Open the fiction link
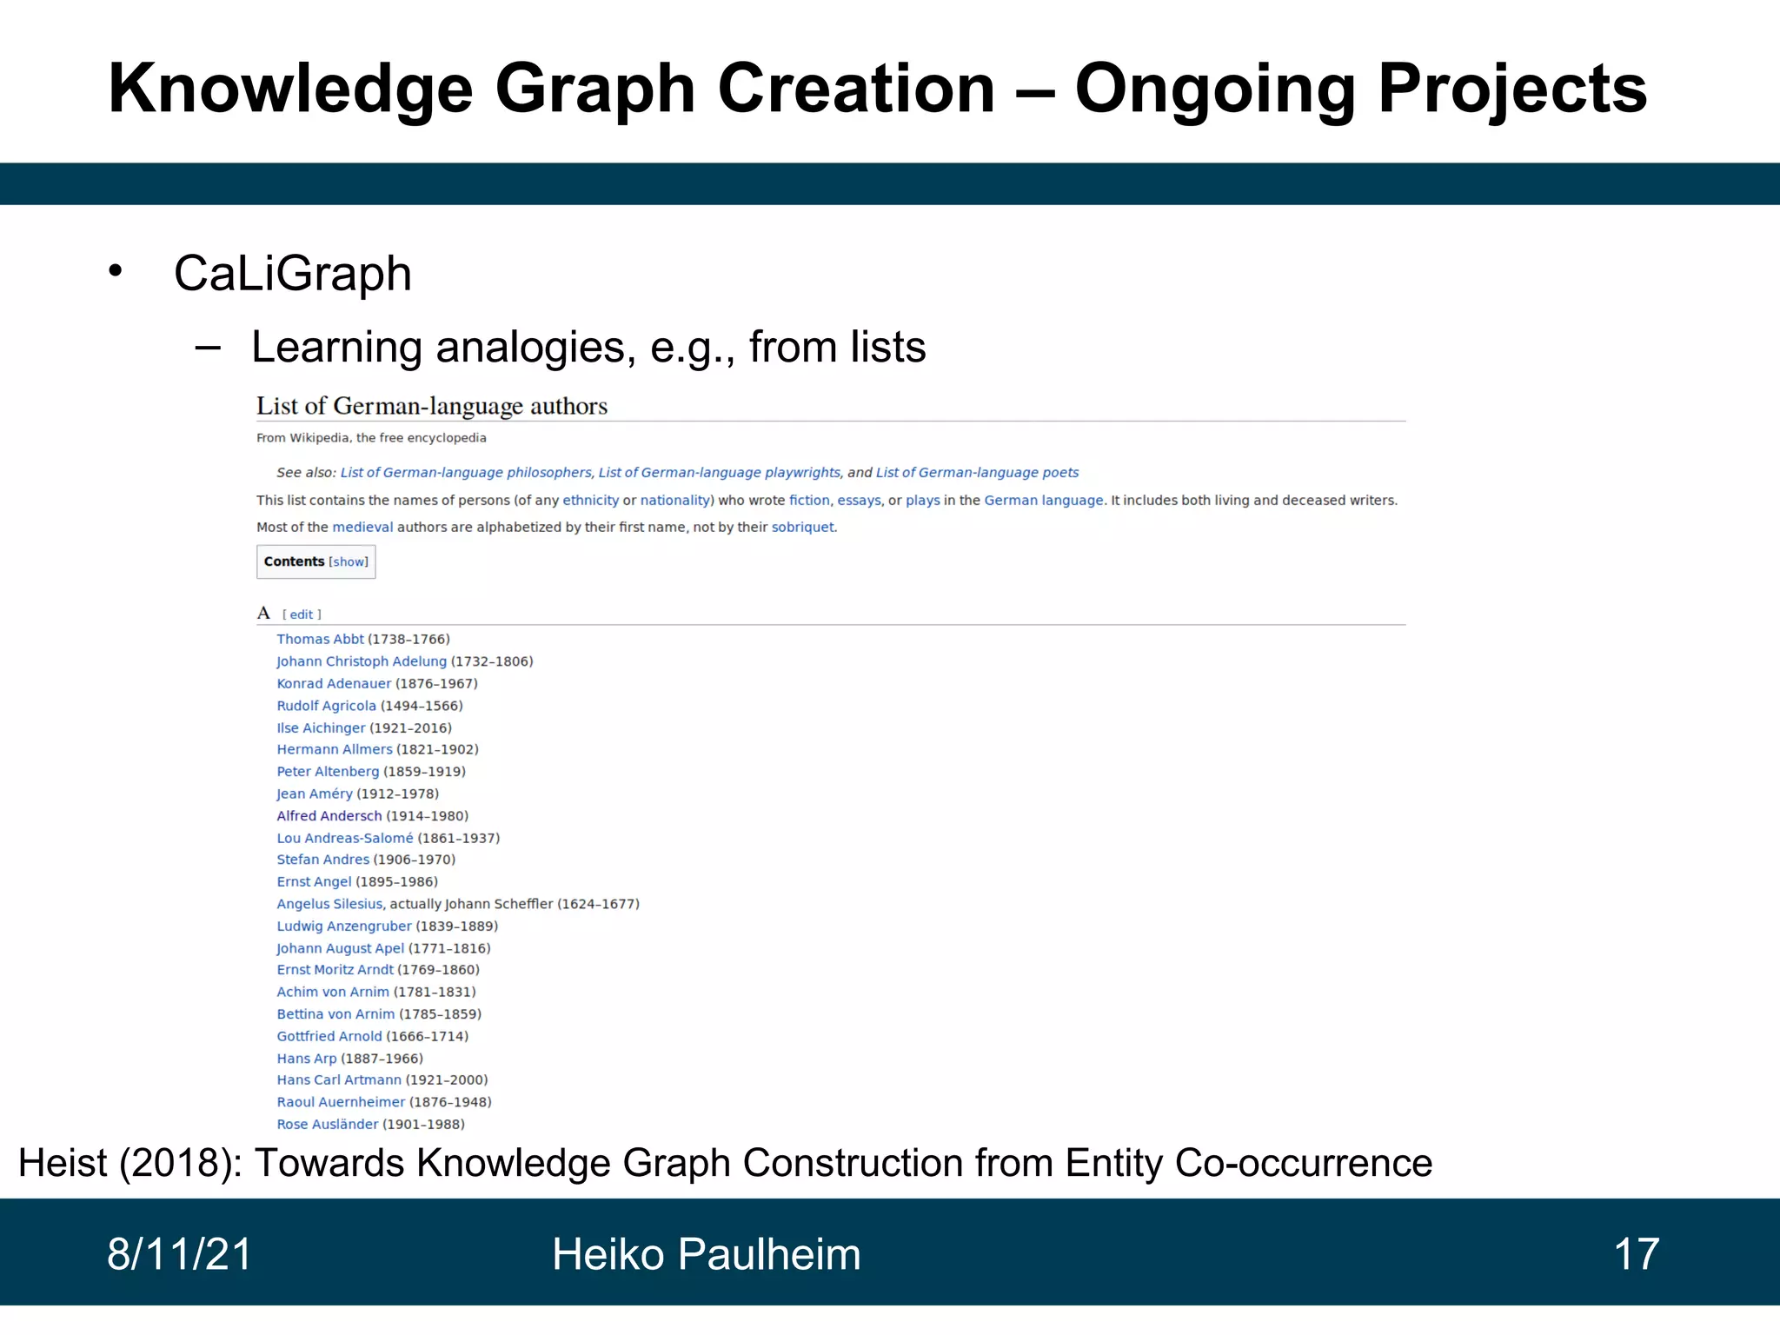Screen dimensions: 1780x1335 coord(809,501)
